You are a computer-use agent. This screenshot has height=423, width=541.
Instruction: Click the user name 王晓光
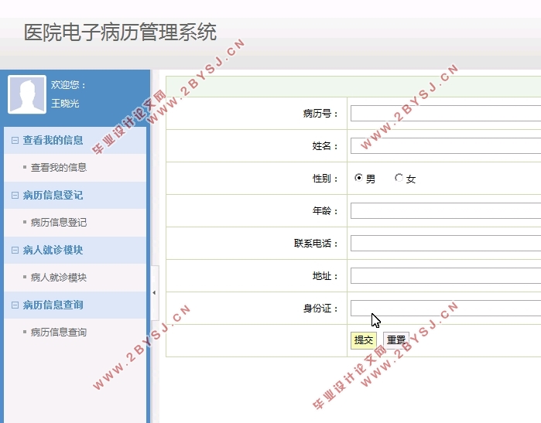pyautogui.click(x=65, y=104)
